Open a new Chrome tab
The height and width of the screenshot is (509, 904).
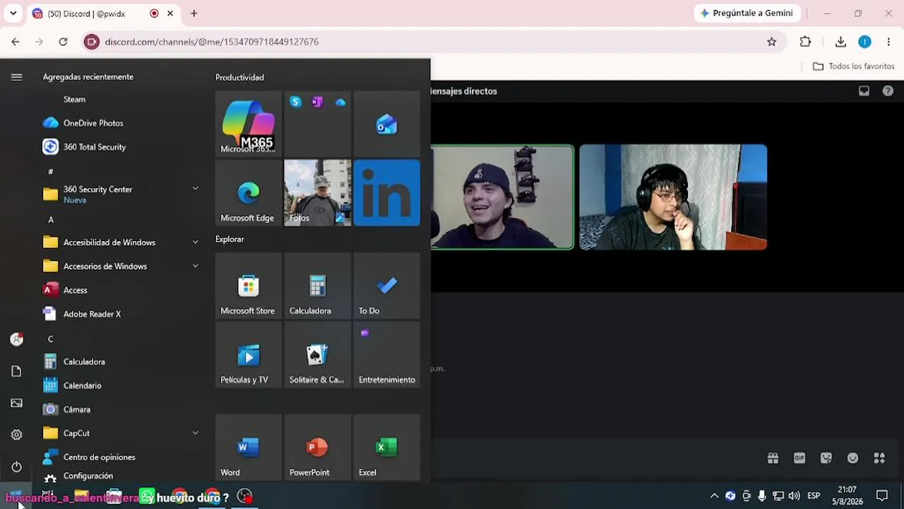point(194,13)
